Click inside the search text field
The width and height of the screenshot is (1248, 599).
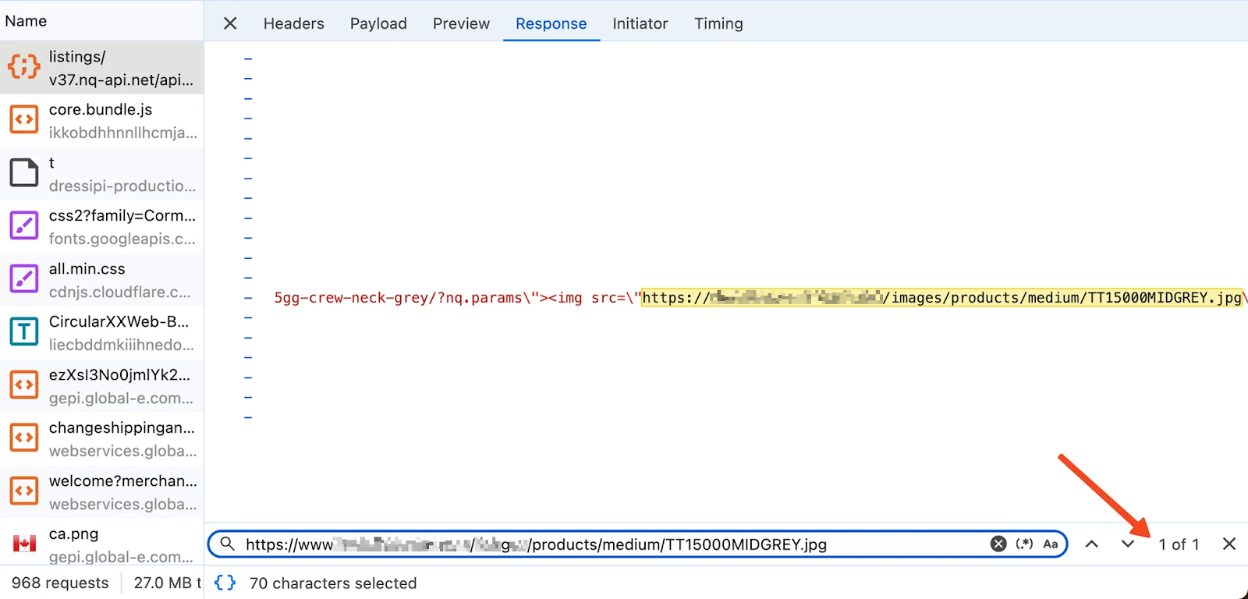click(608, 544)
